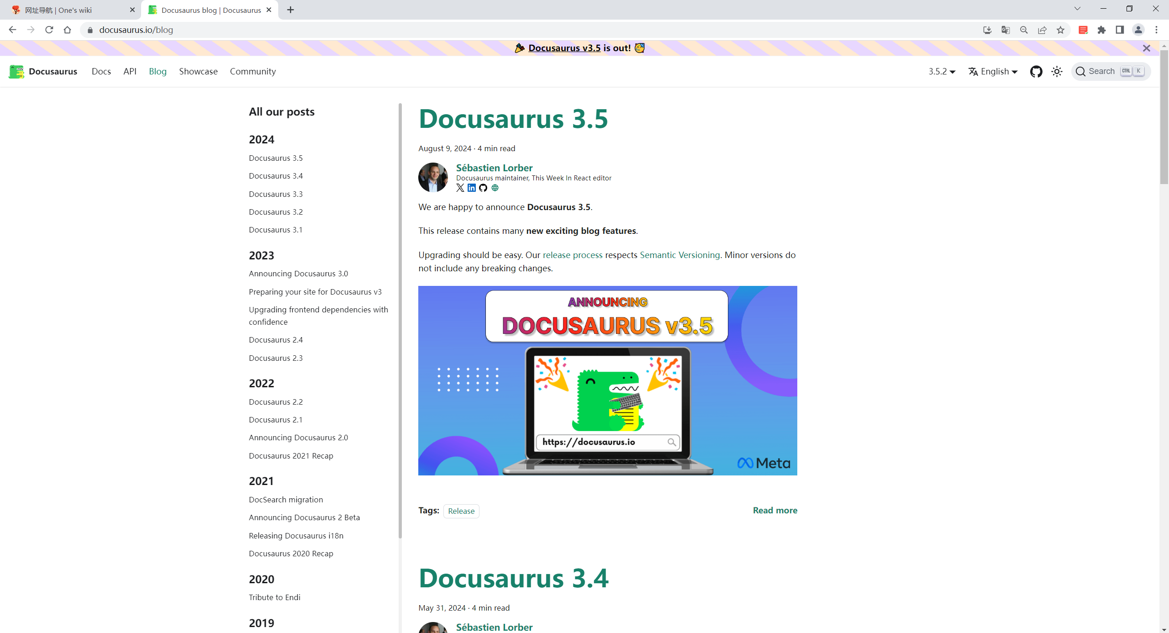Open a new browser tab
Viewport: 1169px width, 633px height.
pyautogui.click(x=290, y=10)
